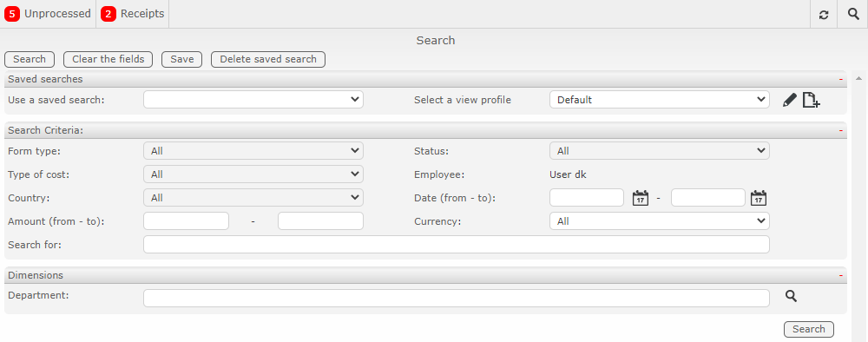This screenshot has height=342, width=868.
Task: Click the bottom Search button
Action: click(x=809, y=329)
